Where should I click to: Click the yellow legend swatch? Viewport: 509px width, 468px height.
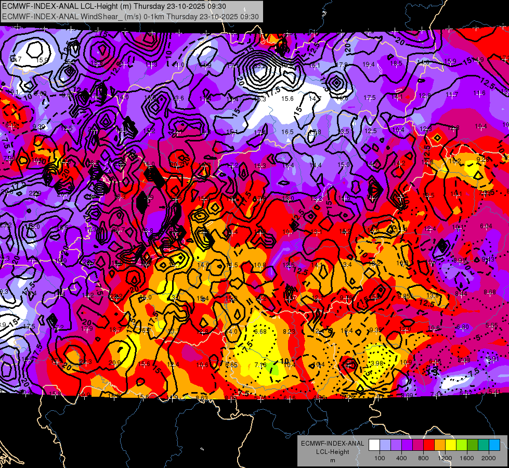point(451,445)
